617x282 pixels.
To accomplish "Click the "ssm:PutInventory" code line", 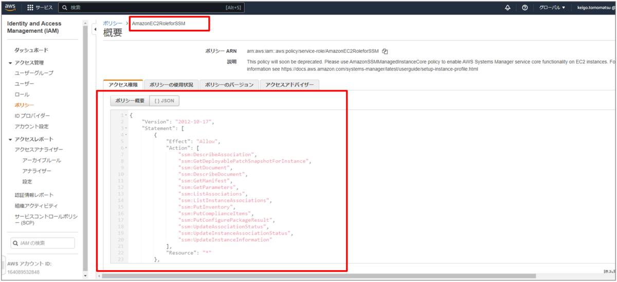I will tap(207, 208).
